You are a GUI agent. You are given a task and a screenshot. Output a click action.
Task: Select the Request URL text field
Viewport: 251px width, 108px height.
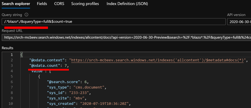pos(126,37)
